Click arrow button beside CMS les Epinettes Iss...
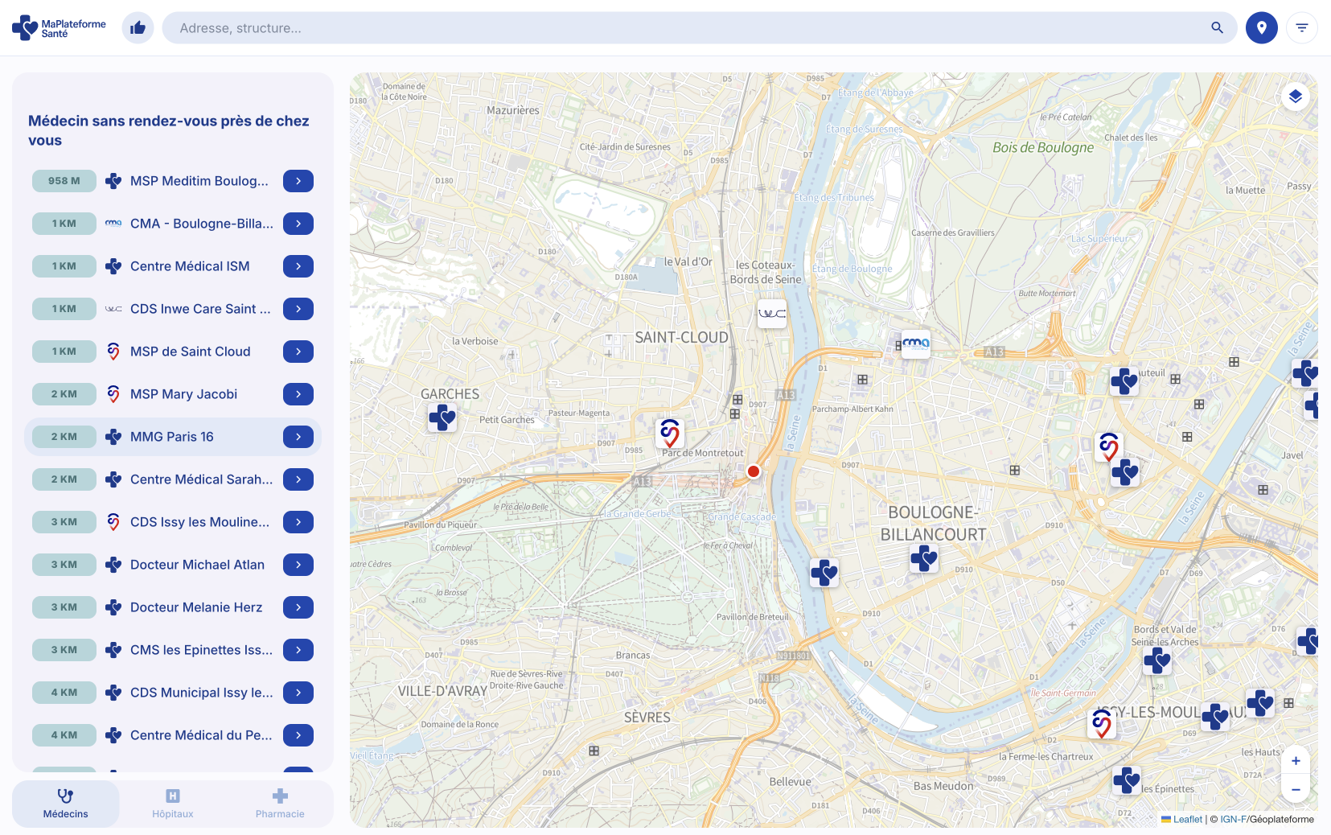The image size is (1331, 835). 298,650
